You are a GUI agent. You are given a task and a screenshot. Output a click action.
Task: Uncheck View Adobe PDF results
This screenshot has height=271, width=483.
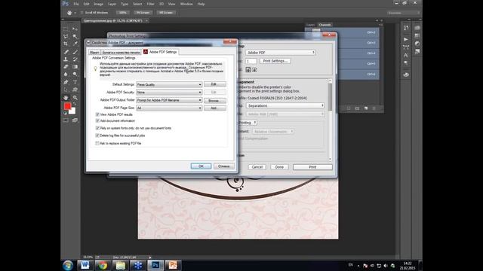[x=97, y=114]
